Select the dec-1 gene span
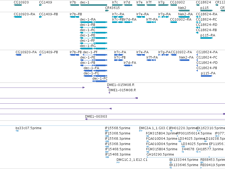 93,5
